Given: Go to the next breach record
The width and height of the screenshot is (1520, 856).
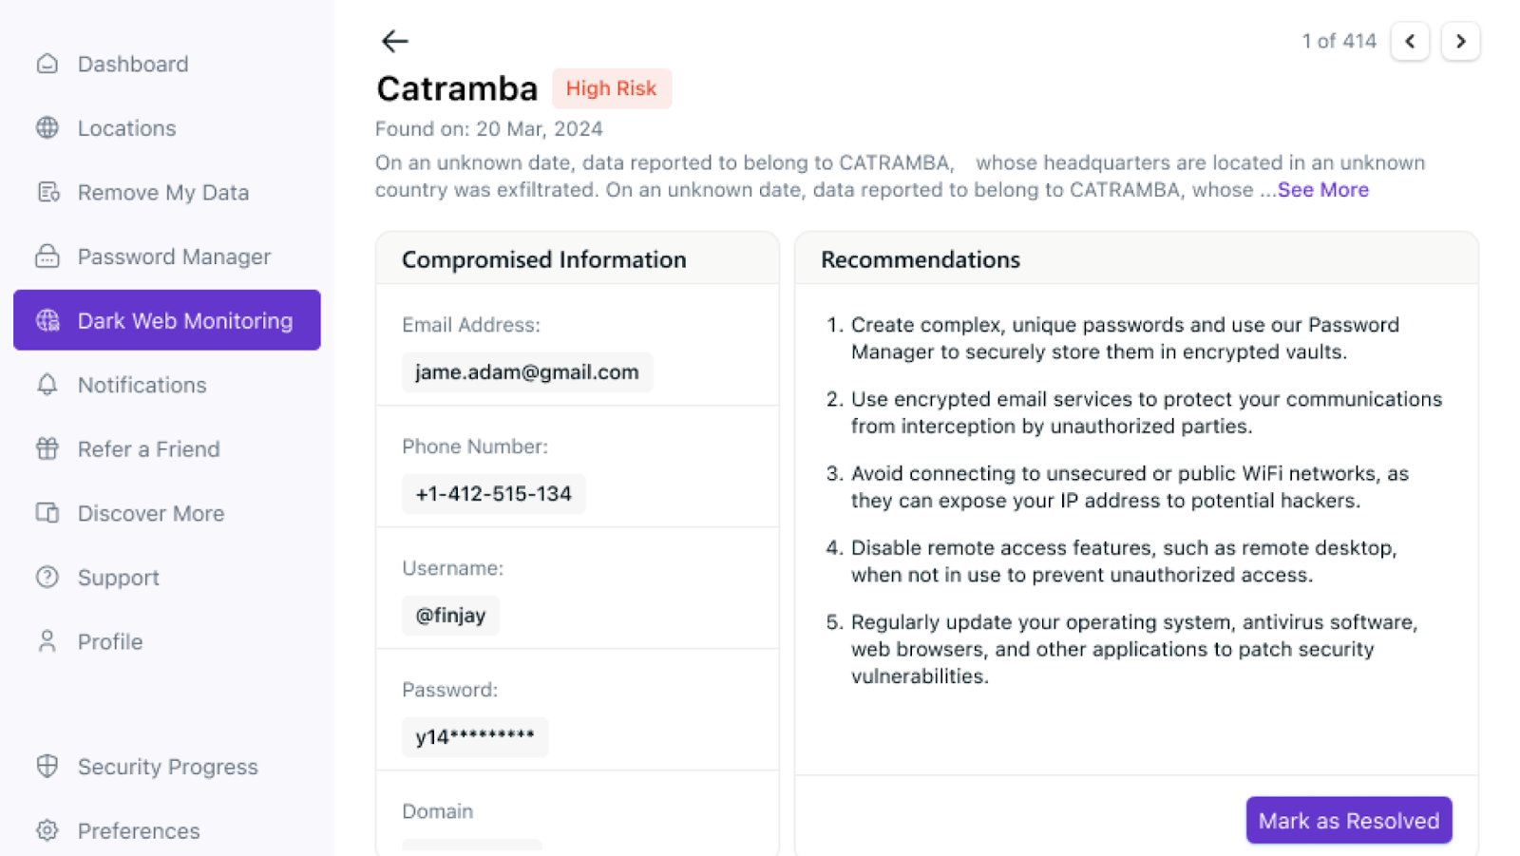Looking at the screenshot, I should coord(1460,41).
